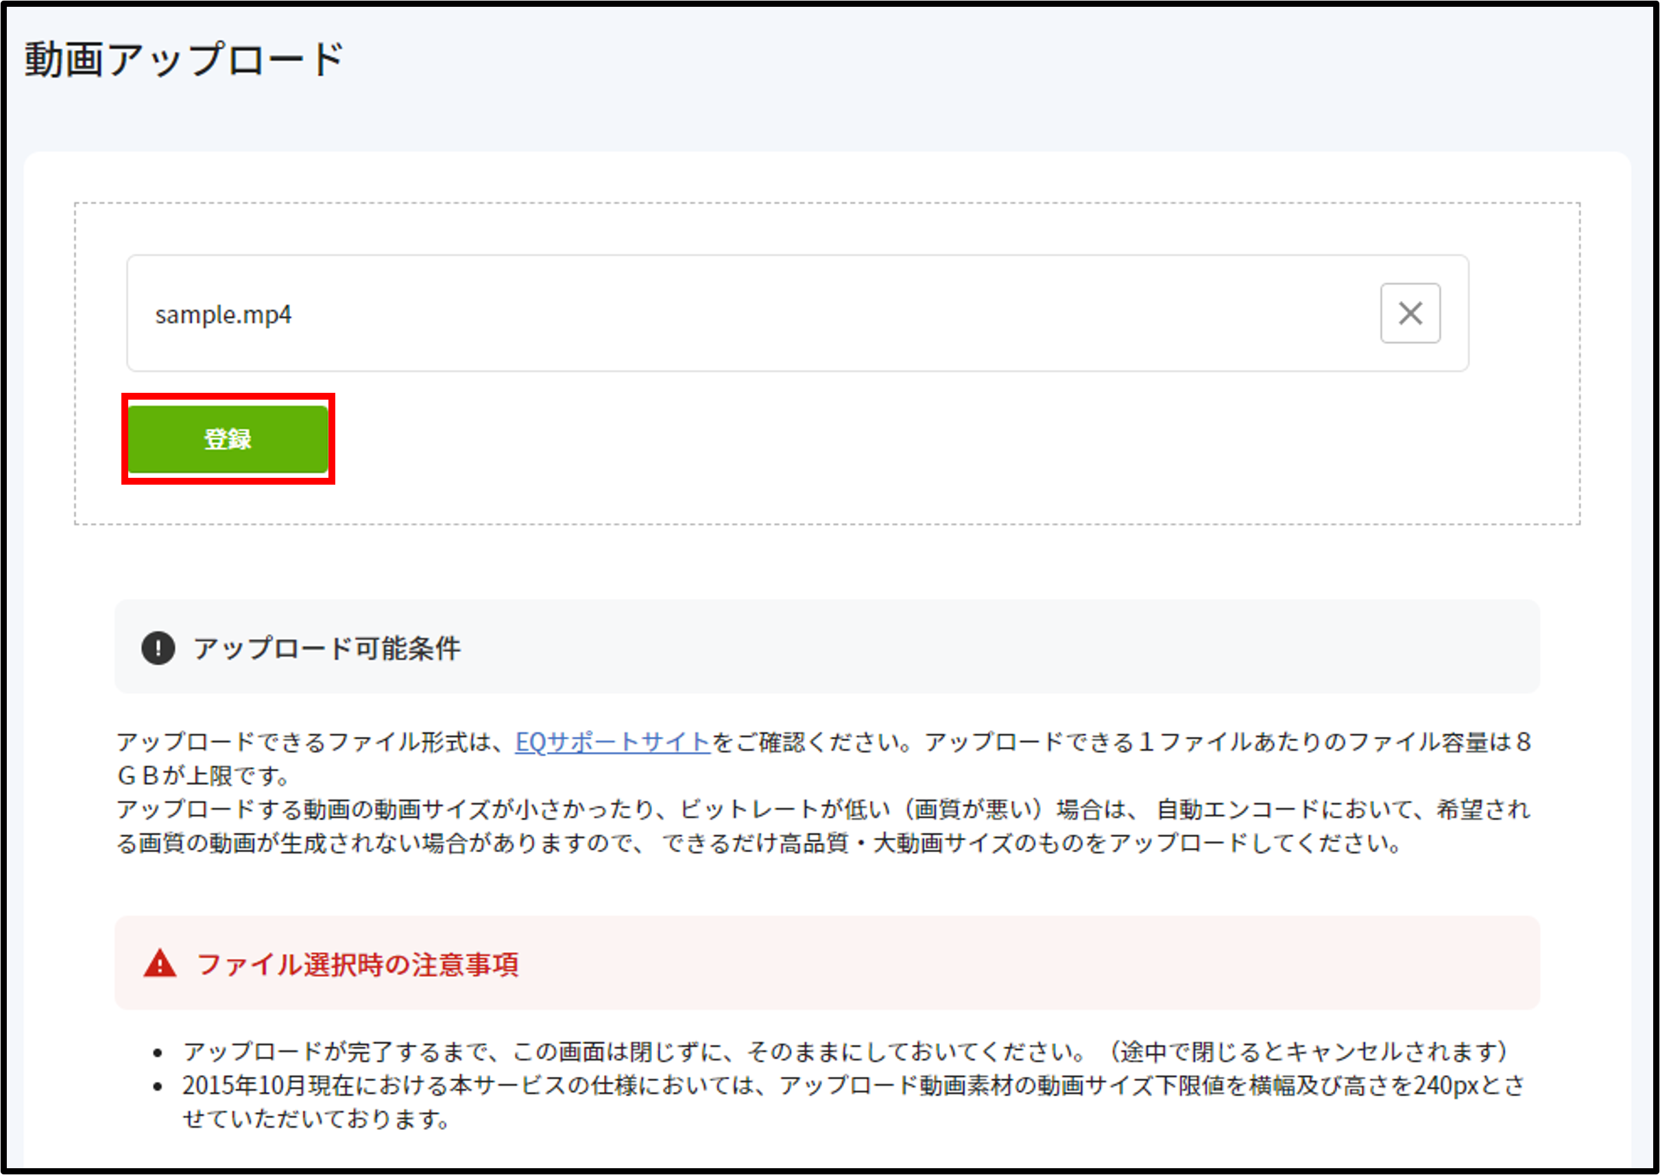Click the bullet starting with 2015年10月現在

852,1101
